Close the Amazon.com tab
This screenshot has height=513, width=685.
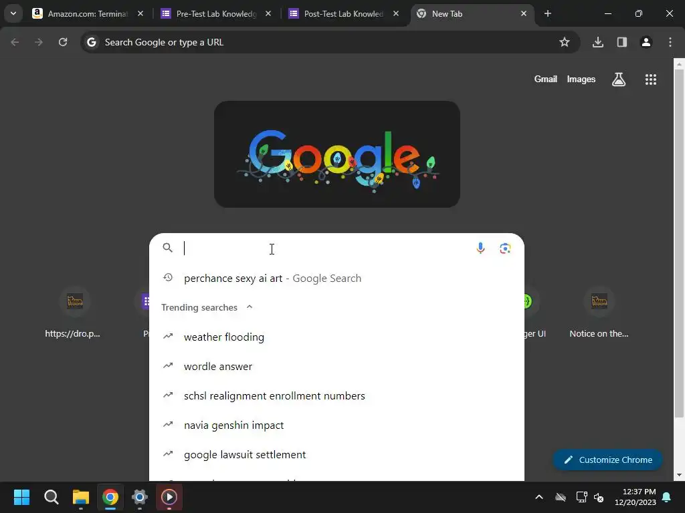(x=140, y=13)
